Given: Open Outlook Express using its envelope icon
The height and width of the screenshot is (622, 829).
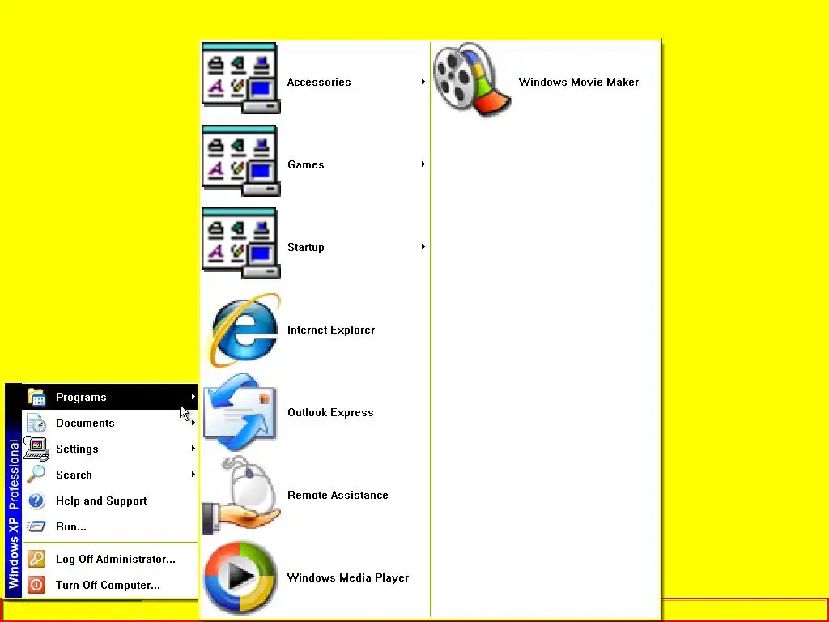Looking at the screenshot, I should click(x=240, y=412).
